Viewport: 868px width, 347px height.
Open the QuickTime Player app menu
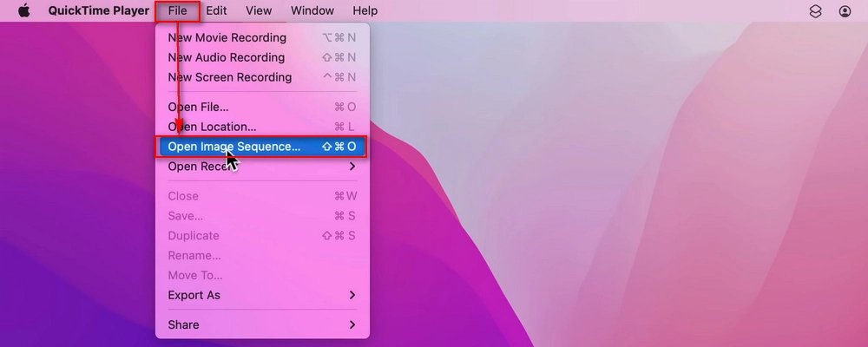99,10
